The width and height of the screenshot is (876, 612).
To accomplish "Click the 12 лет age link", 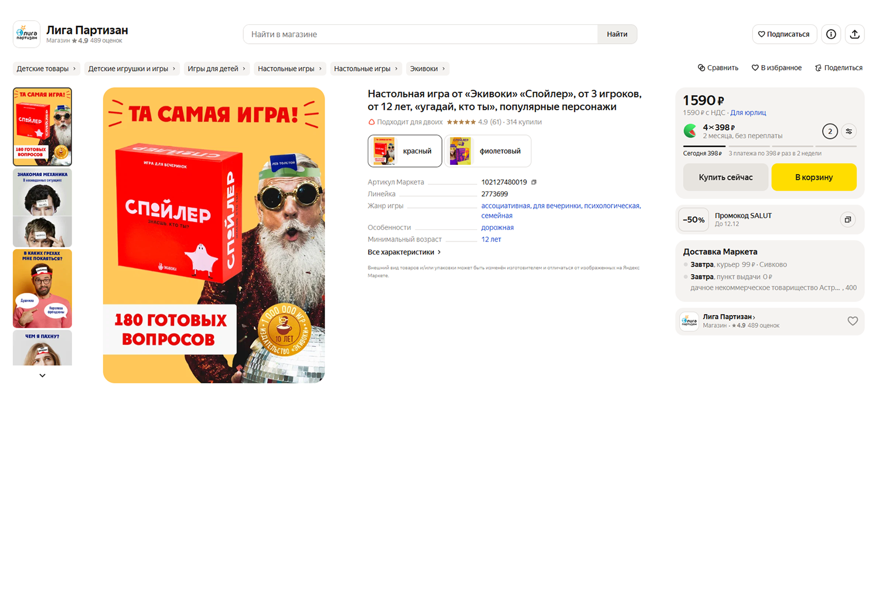I will [491, 239].
